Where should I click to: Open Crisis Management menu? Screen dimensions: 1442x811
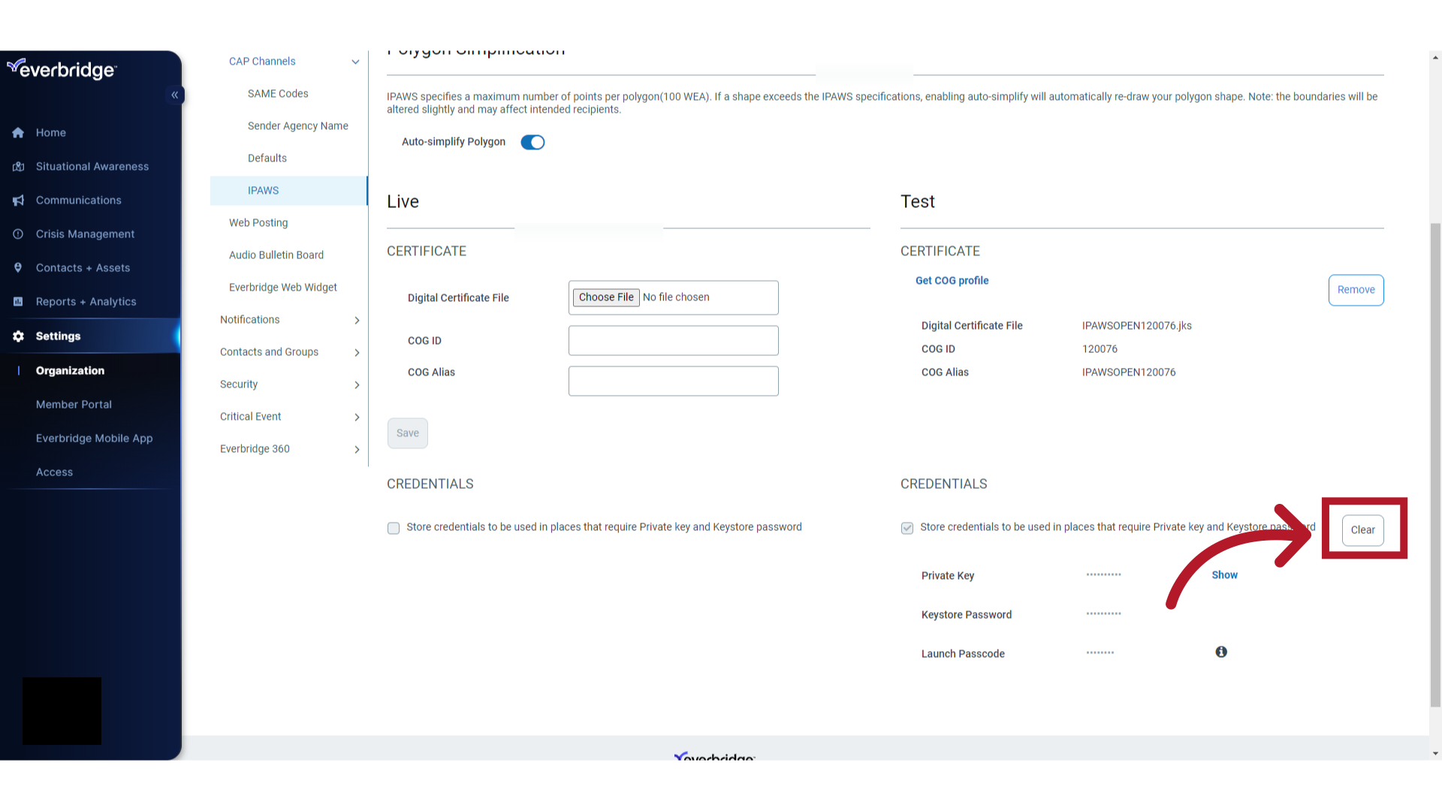pos(86,234)
